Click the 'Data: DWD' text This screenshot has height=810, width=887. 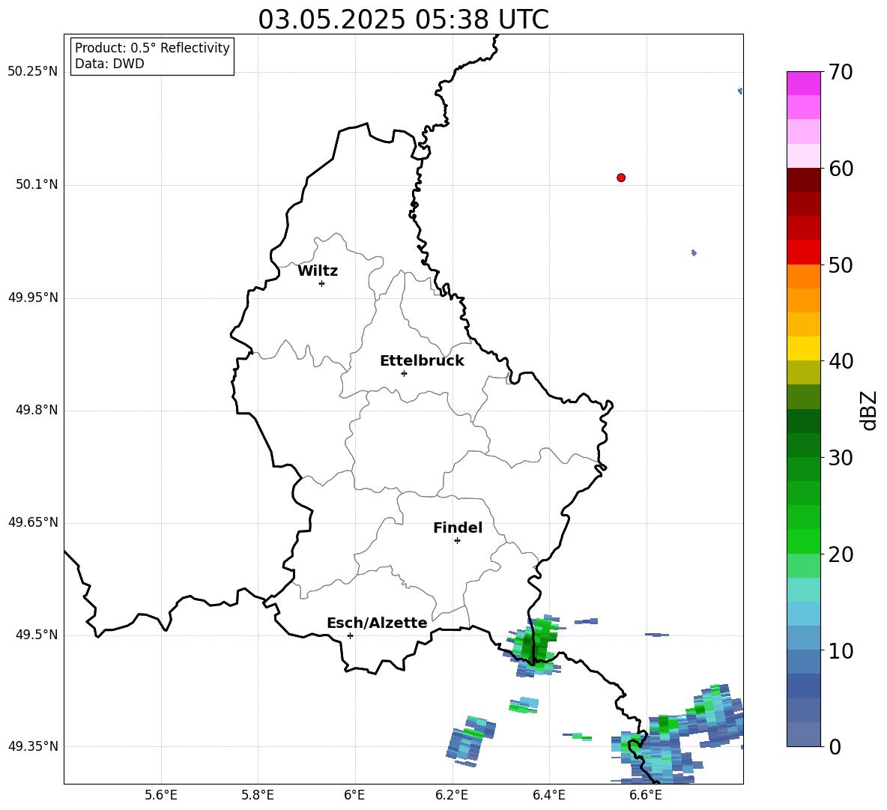[109, 64]
